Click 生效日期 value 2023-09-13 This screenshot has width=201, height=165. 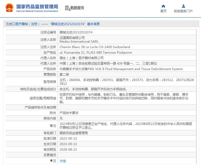[68, 144]
